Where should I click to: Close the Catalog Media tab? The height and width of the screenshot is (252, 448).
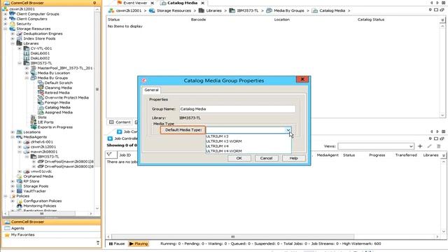pyautogui.click(x=202, y=3)
